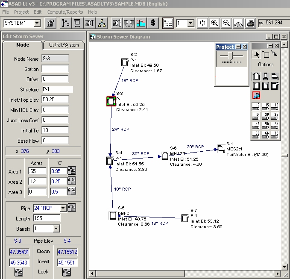Click the Area 1 Acres field
This screenshot has height=279, width=290.
point(37,171)
